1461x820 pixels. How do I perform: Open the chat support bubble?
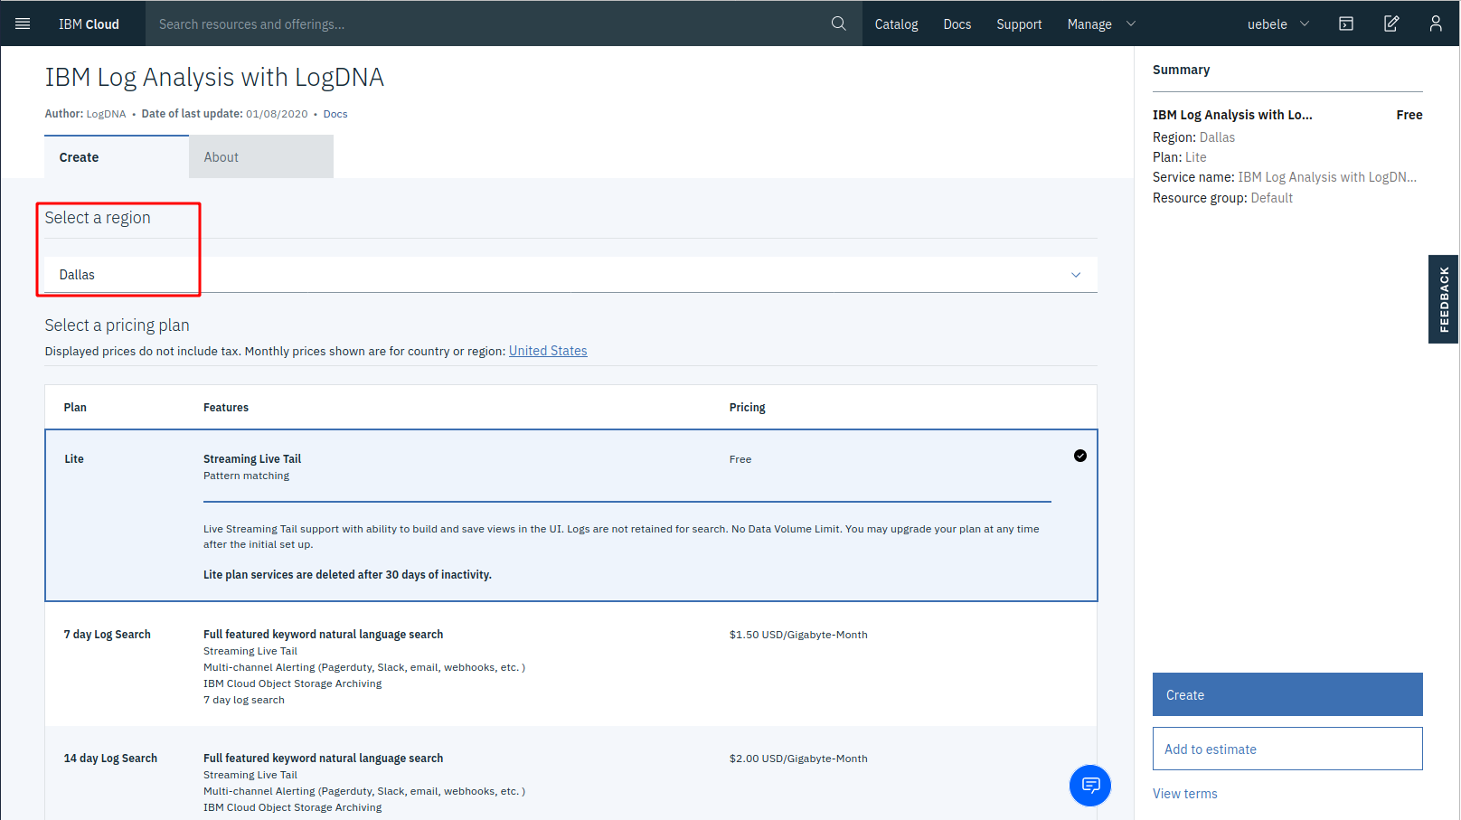(1090, 785)
